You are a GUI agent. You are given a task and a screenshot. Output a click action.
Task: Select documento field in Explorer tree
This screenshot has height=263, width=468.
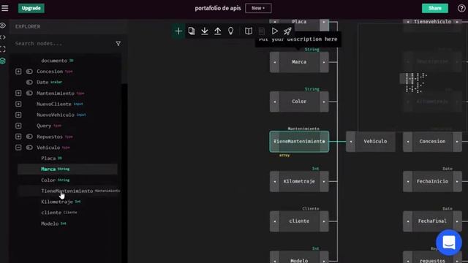point(54,61)
